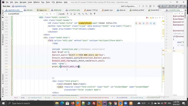Click 'table.table-striped.table.table-bordered' breadcrumb
Image resolution: width=188 pixels, height=106 pixels.
click(94, 97)
